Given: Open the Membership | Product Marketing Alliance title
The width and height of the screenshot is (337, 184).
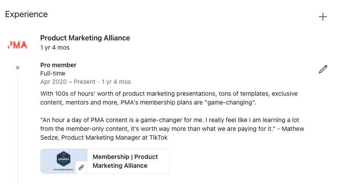Looking at the screenshot, I should click(125, 161).
